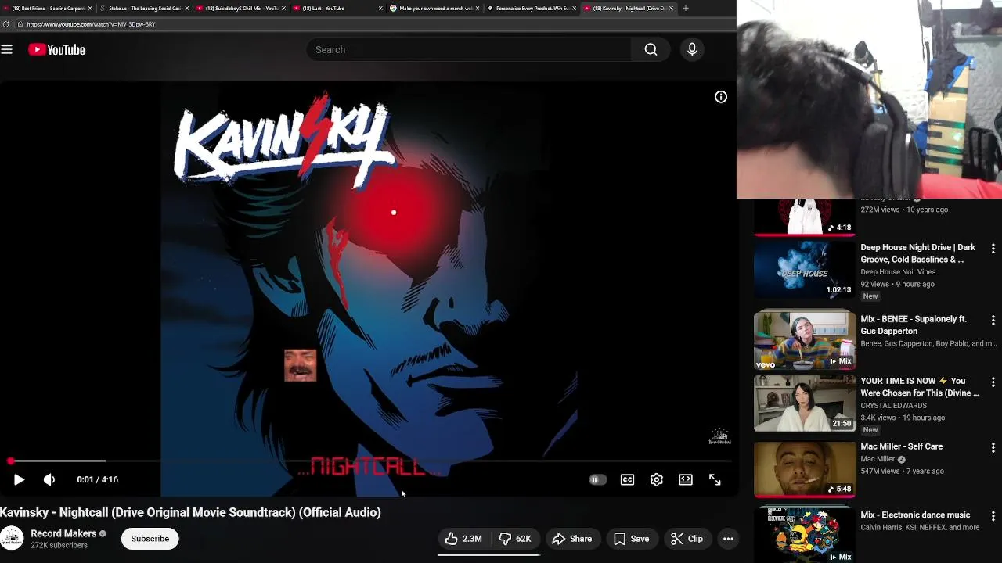Click the Record Makers watermark in player
This screenshot has height=563, width=1002.
coord(719,436)
